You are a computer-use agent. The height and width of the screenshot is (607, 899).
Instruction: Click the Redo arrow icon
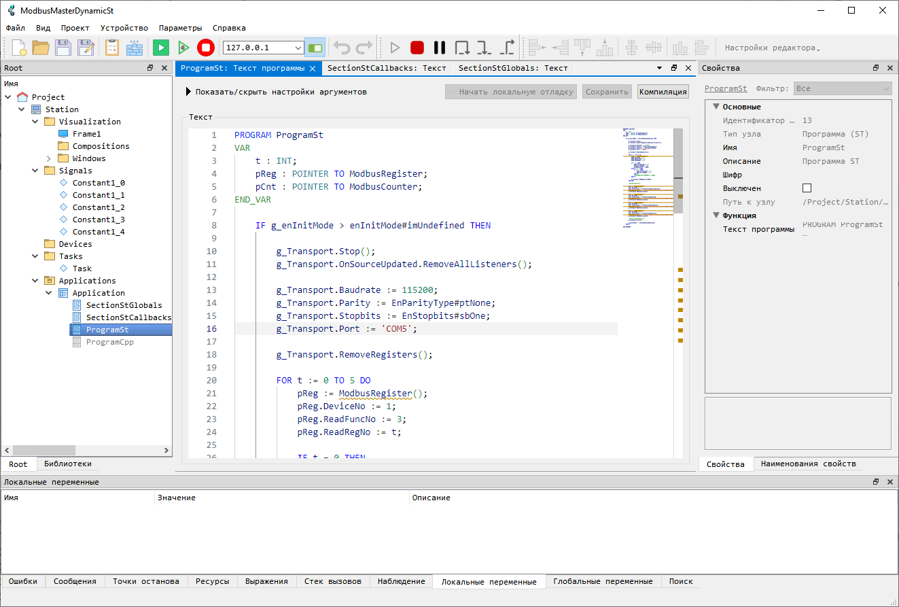coord(364,48)
